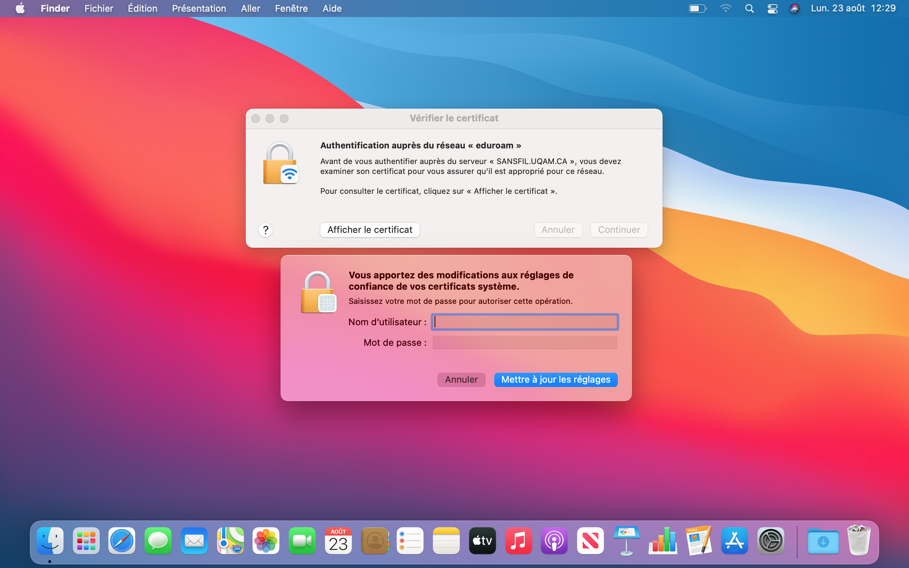Viewport: 909px width, 568px height.
Task: Open Spotlight search in menu bar
Action: 749,8
